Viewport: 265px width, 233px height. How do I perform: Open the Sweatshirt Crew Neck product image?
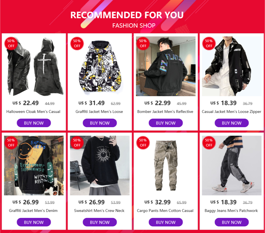pyautogui.click(x=100, y=166)
